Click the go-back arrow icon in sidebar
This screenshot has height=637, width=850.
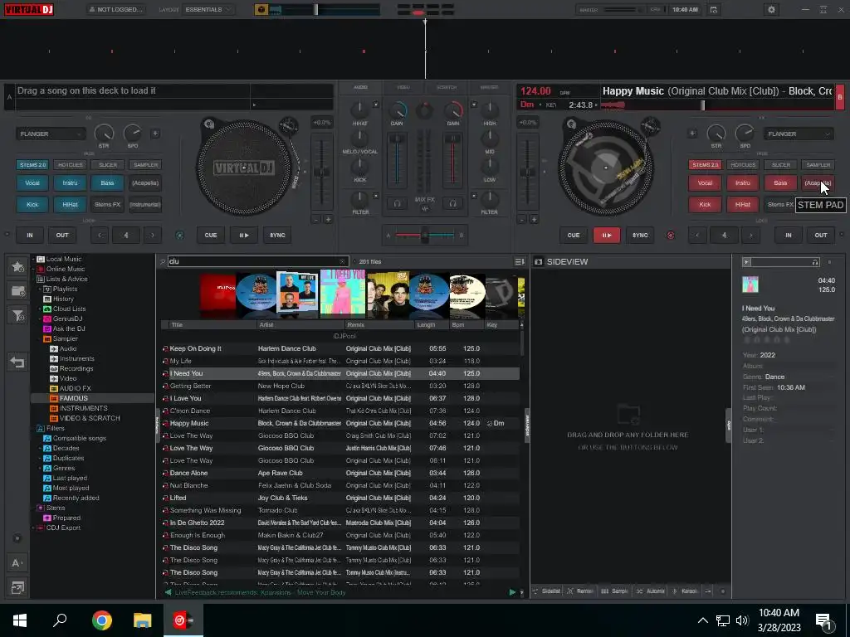(17, 362)
